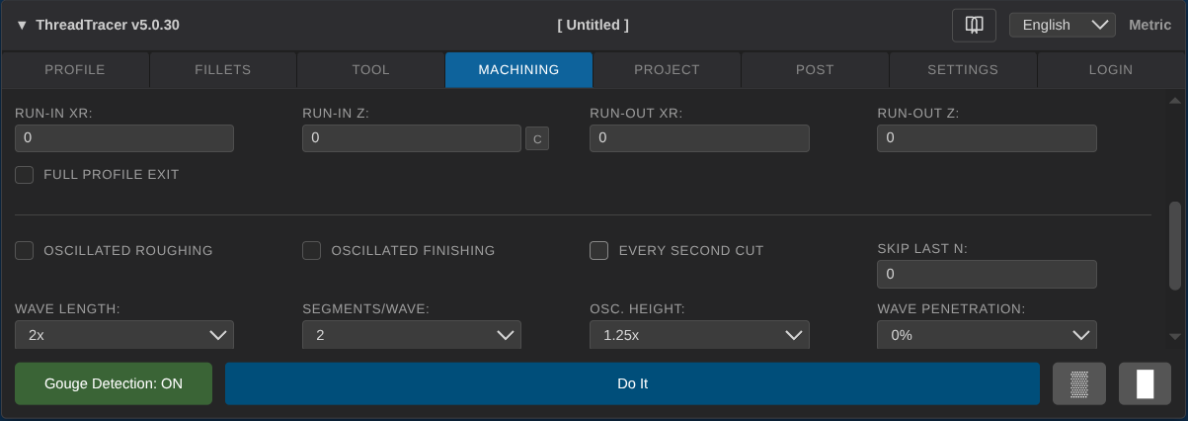Click the Do It button
The width and height of the screenshot is (1188, 421).
632,383
